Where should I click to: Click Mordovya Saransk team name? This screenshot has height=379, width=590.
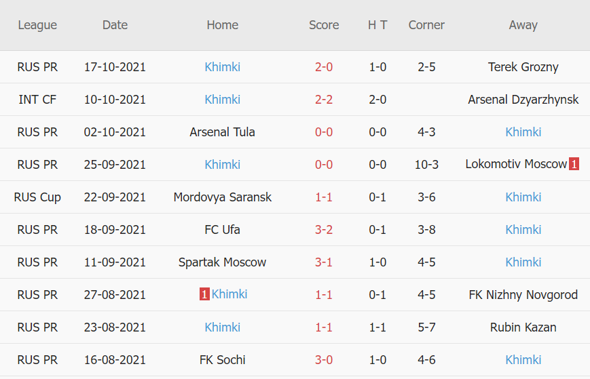[x=222, y=197]
